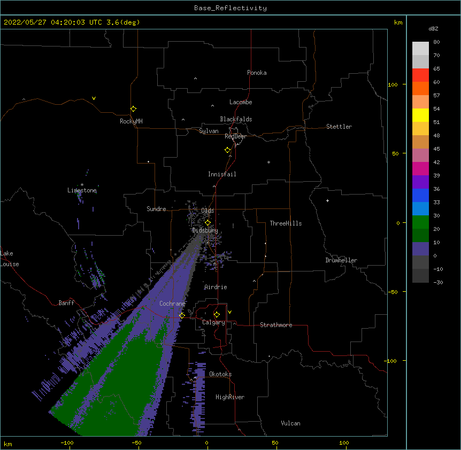Click the Lacombe city label
This screenshot has height=450, width=461.
coord(241,102)
